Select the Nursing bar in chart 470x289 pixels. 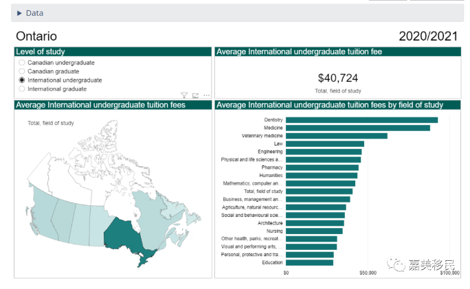click(x=314, y=231)
